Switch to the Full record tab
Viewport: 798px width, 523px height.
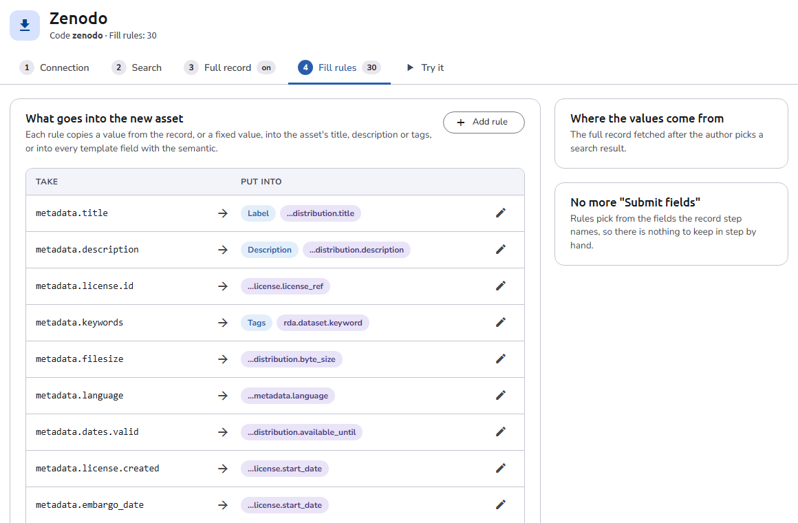[x=230, y=67]
